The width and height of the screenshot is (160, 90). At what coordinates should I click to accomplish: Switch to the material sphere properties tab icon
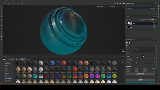coord(129,43)
